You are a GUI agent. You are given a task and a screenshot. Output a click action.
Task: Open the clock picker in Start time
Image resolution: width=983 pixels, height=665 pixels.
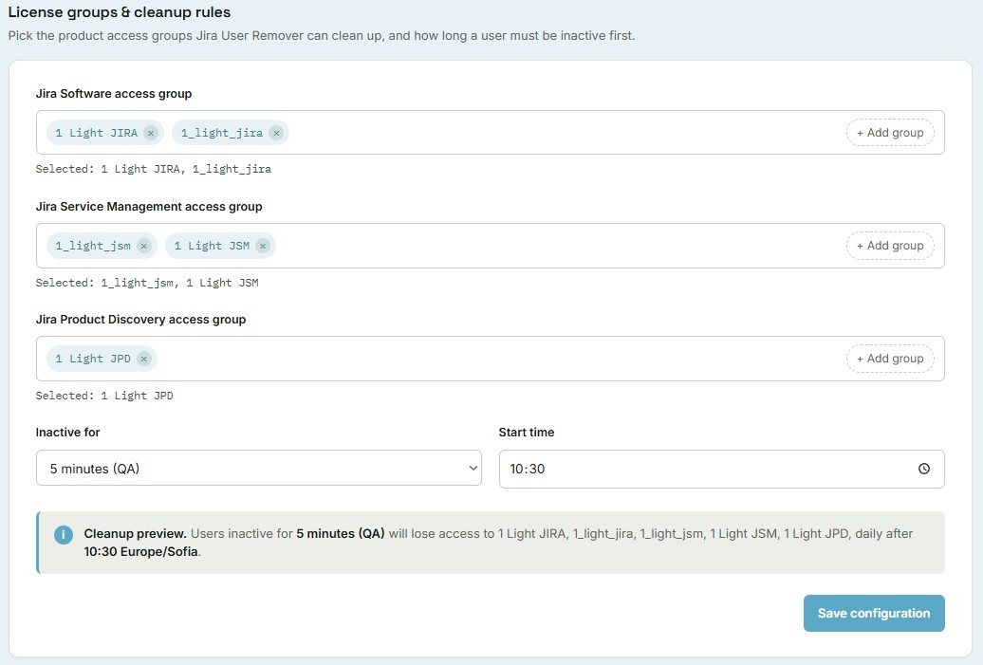[924, 469]
